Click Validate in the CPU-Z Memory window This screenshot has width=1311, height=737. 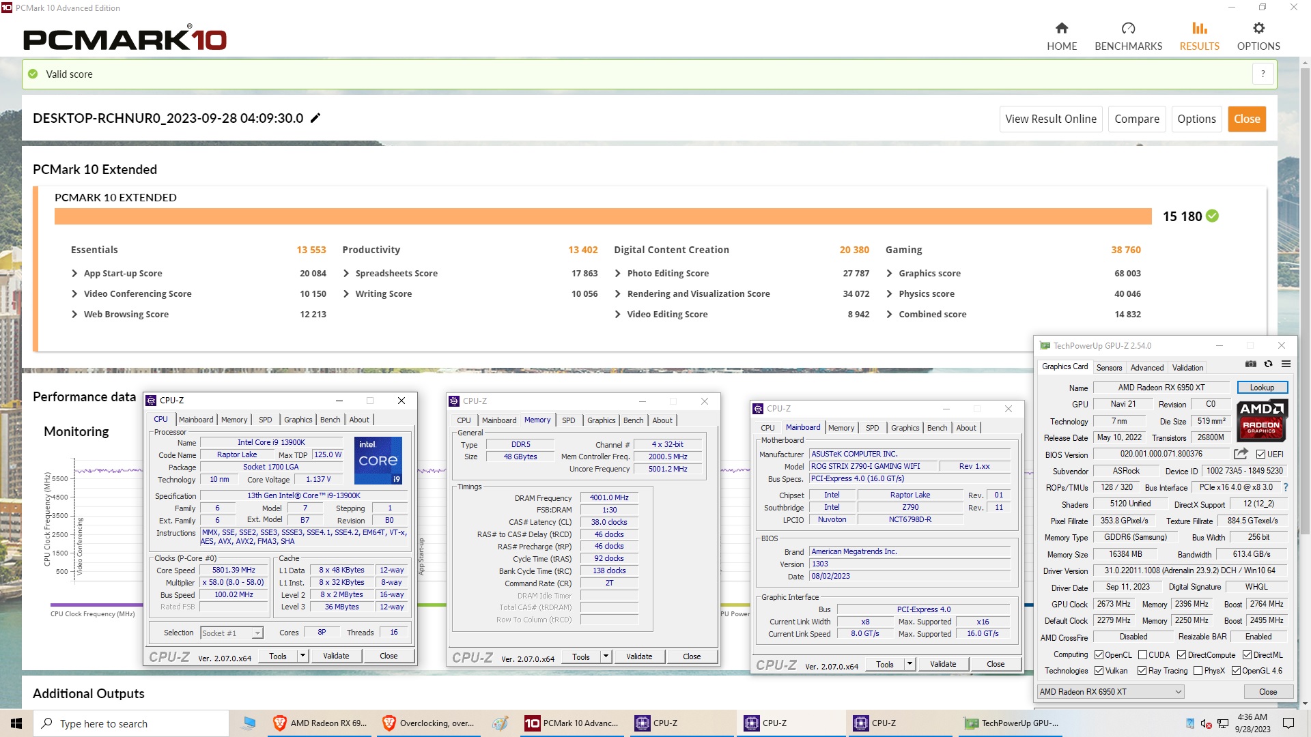point(639,656)
